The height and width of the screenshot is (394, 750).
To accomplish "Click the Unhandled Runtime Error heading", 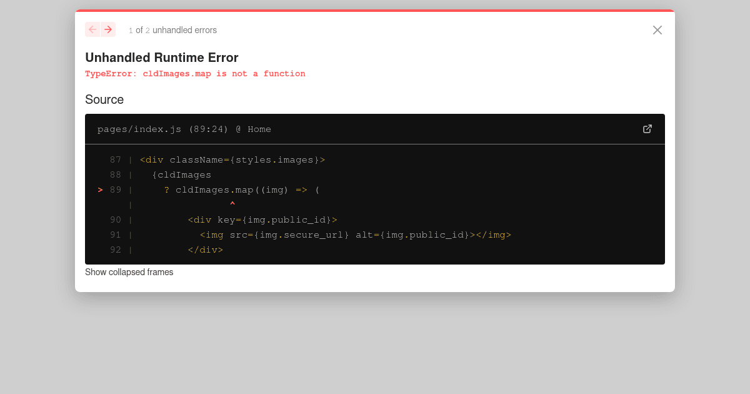I will coord(162,57).
